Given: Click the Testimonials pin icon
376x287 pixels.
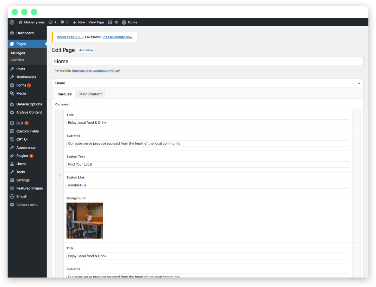Looking at the screenshot, I should [x=12, y=77].
